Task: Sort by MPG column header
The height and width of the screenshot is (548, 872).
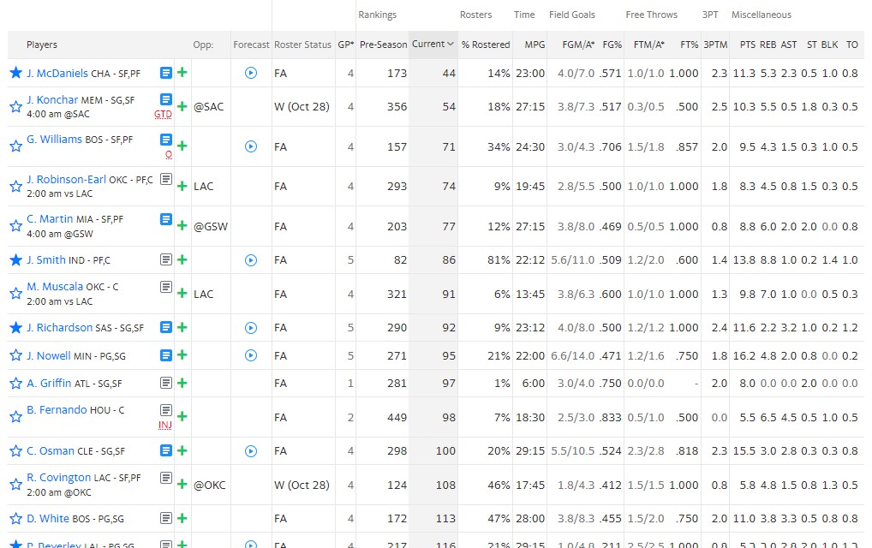Action: 534,45
